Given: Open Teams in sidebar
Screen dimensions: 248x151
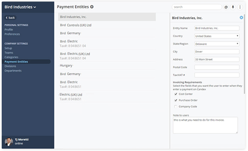Looking at the screenshot, I should point(9,53).
